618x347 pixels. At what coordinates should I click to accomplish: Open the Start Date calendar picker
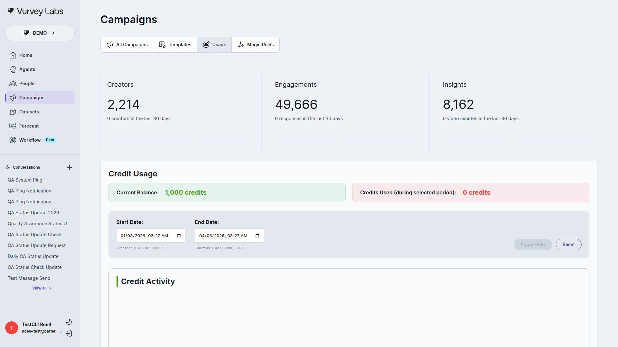click(179, 236)
